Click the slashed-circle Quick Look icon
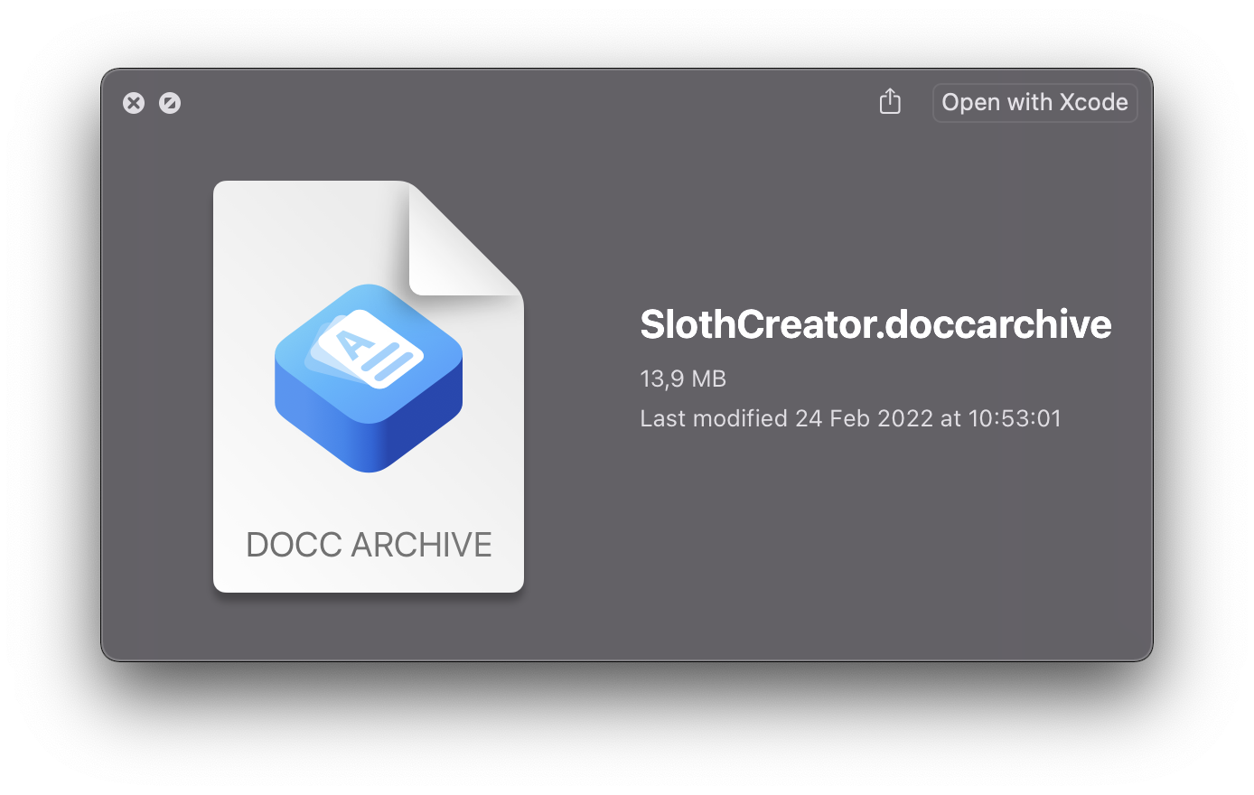Image resolution: width=1254 pixels, height=795 pixels. pyautogui.click(x=170, y=103)
